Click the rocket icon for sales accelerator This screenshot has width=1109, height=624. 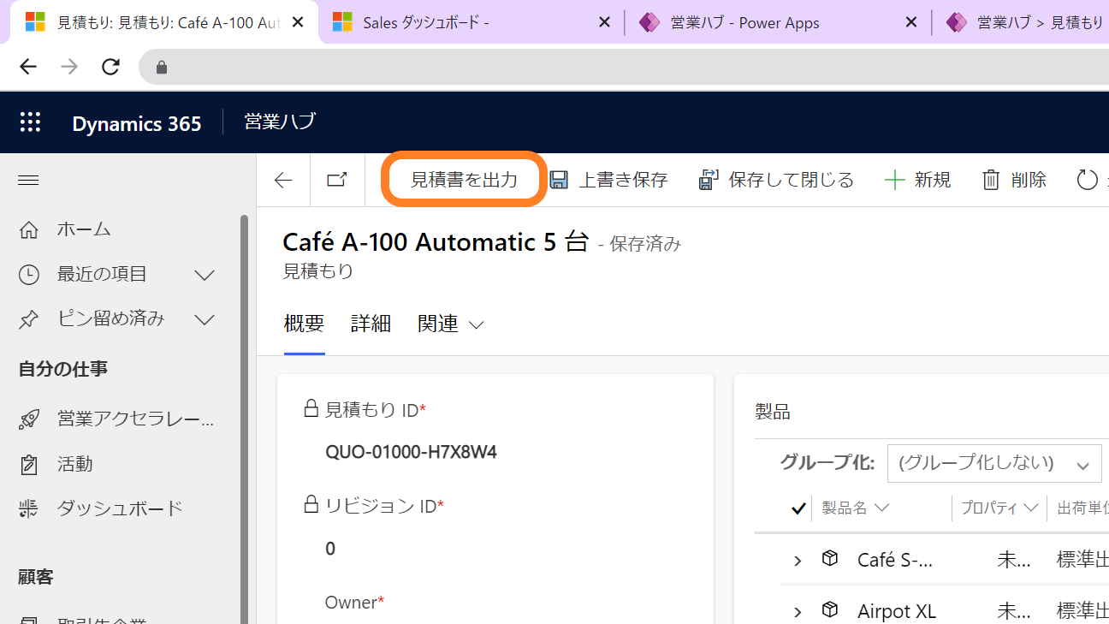(28, 419)
